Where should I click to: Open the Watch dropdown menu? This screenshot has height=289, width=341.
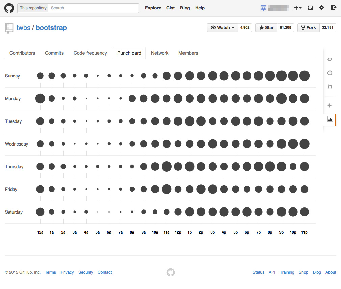pyautogui.click(x=222, y=27)
